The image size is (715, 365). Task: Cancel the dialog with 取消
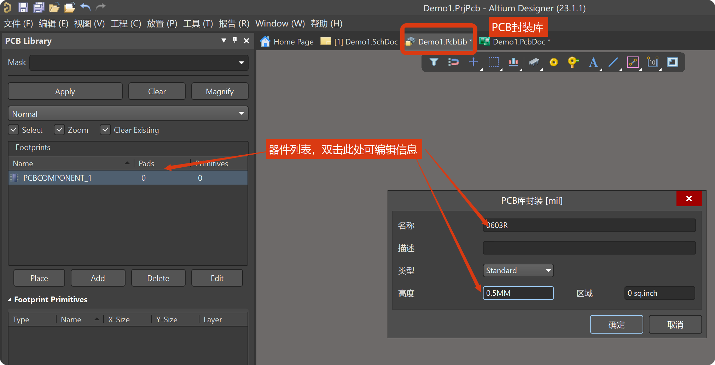coord(675,324)
